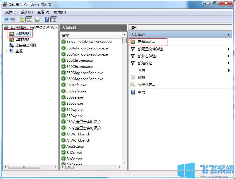The image size is (235, 179).
Task: Open Help using the toolbar question mark icon
Action: [x=47, y=19]
